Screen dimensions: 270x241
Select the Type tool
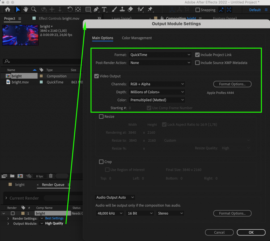pos(104,9)
